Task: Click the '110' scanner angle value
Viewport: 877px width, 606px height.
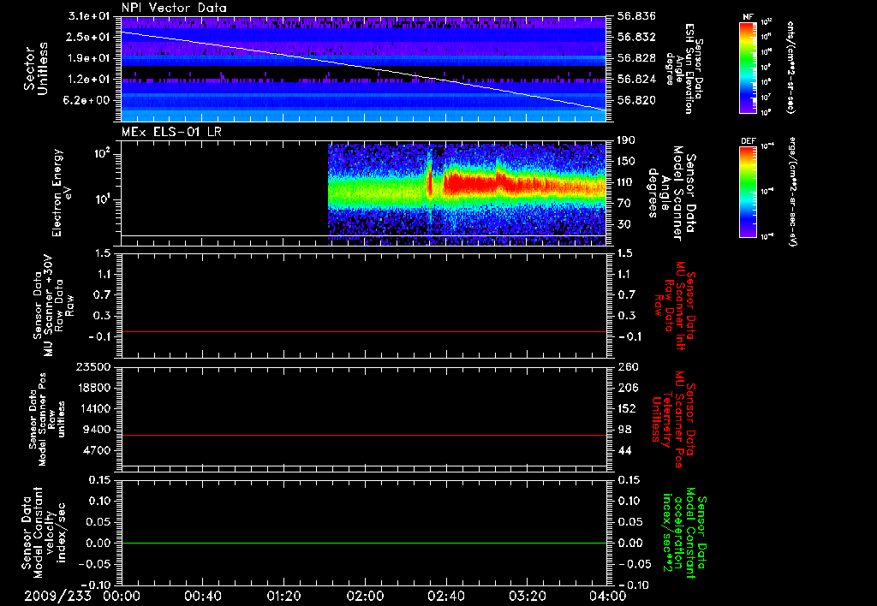Action: click(x=626, y=182)
